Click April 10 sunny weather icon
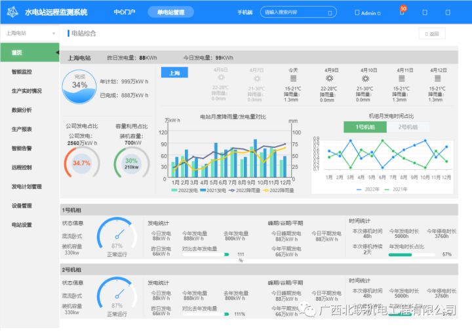This screenshot has width=472, height=331. [x=366, y=78]
